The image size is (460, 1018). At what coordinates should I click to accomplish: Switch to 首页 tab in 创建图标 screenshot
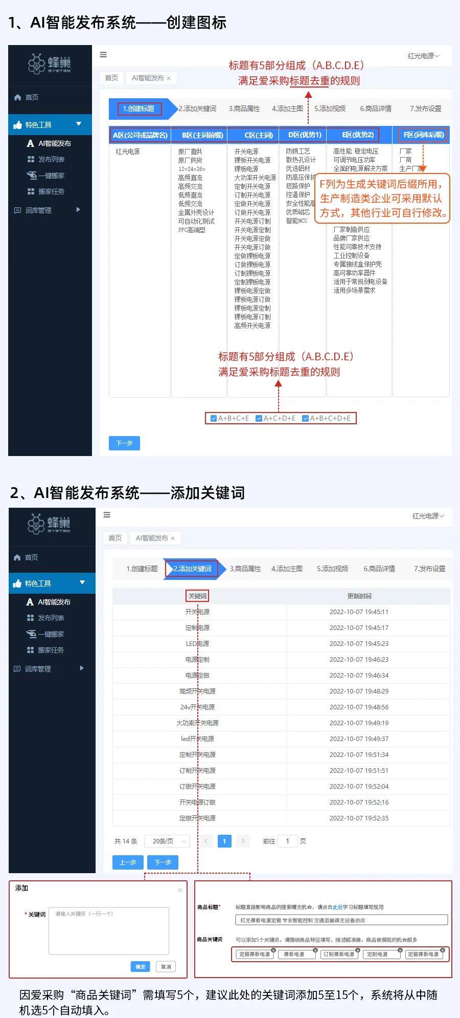tap(111, 78)
